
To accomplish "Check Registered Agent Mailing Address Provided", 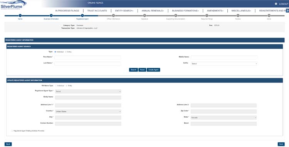I will pos(12,131).
